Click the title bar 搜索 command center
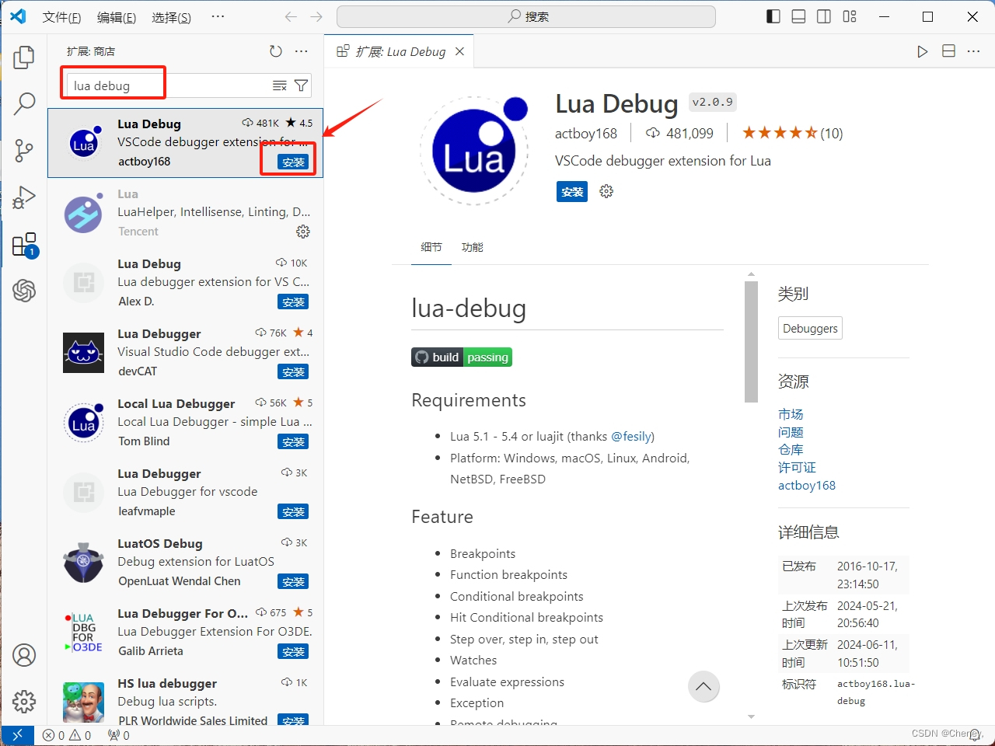The image size is (995, 746). (526, 16)
